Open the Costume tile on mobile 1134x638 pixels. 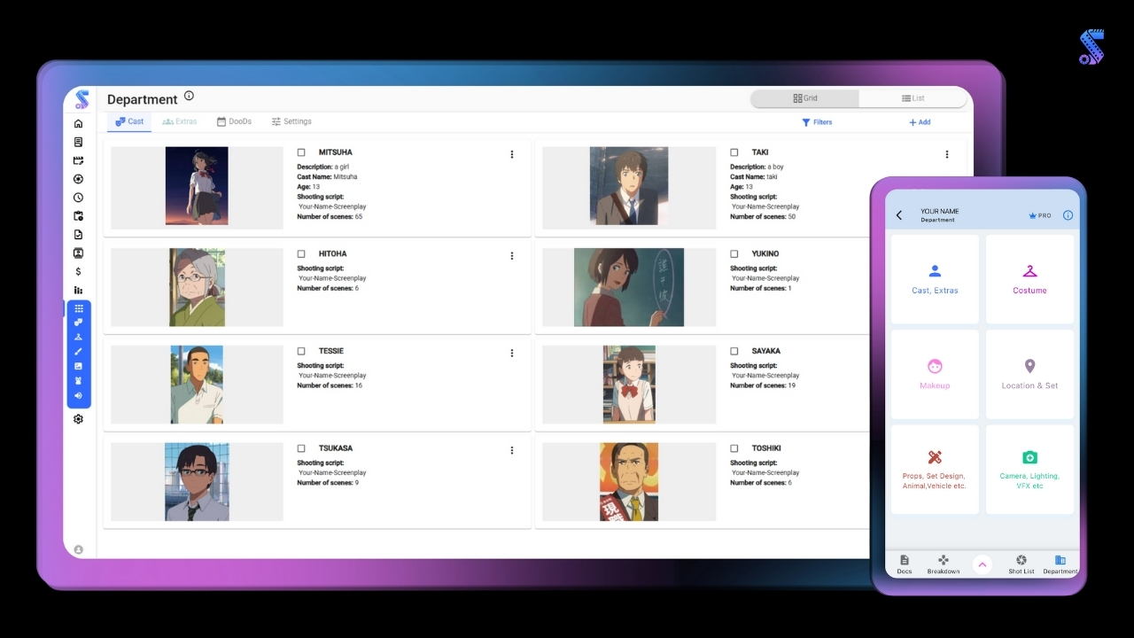(1029, 279)
